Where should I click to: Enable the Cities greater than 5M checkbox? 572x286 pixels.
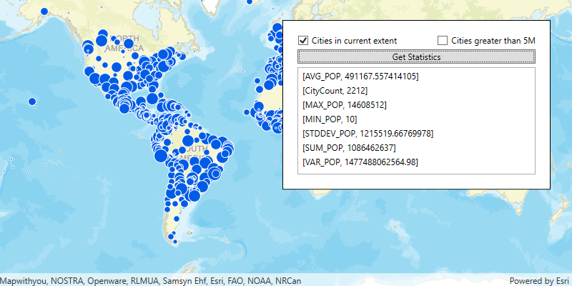(443, 41)
